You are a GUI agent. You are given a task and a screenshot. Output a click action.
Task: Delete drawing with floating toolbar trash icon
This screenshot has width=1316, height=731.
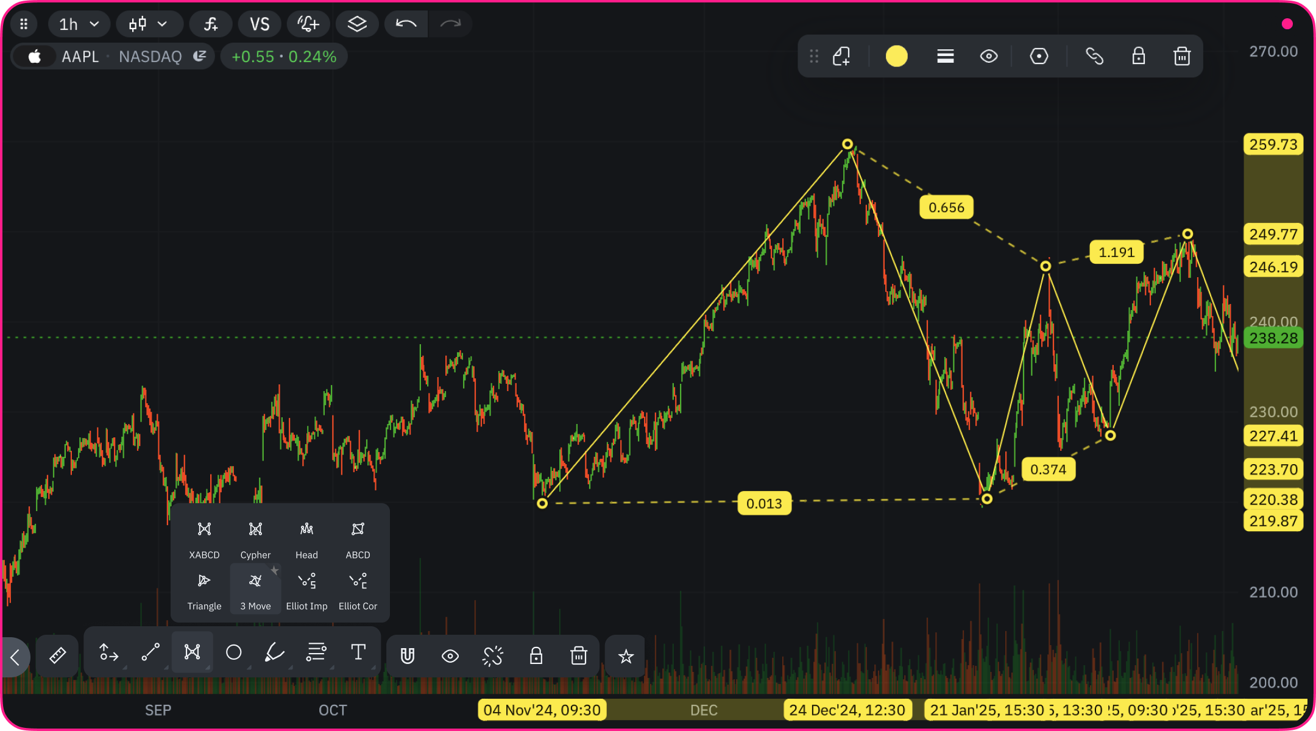point(1182,57)
